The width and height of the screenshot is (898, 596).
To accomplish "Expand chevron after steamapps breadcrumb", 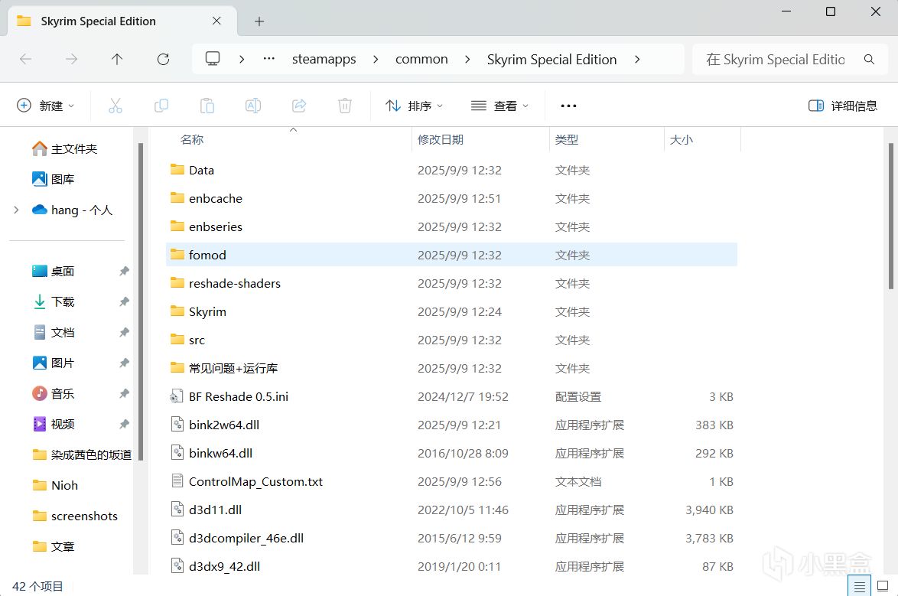I will pyautogui.click(x=376, y=59).
